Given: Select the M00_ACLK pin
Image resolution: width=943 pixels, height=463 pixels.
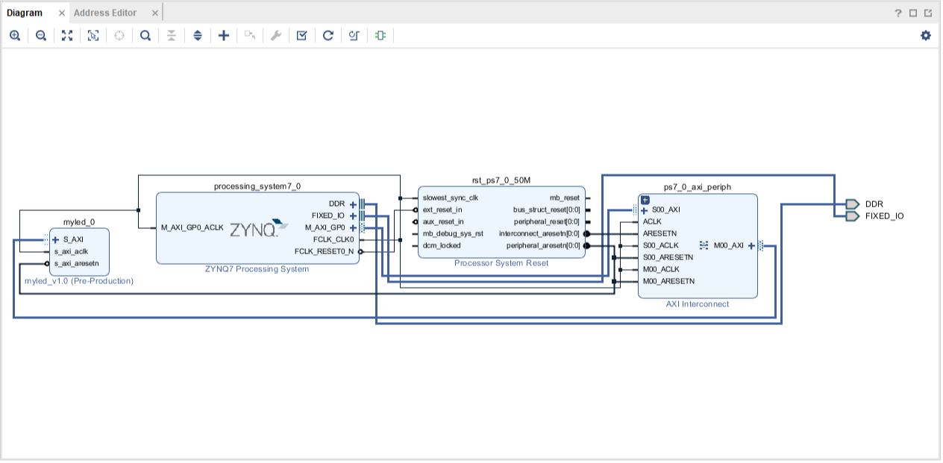Looking at the screenshot, I should point(661,270).
